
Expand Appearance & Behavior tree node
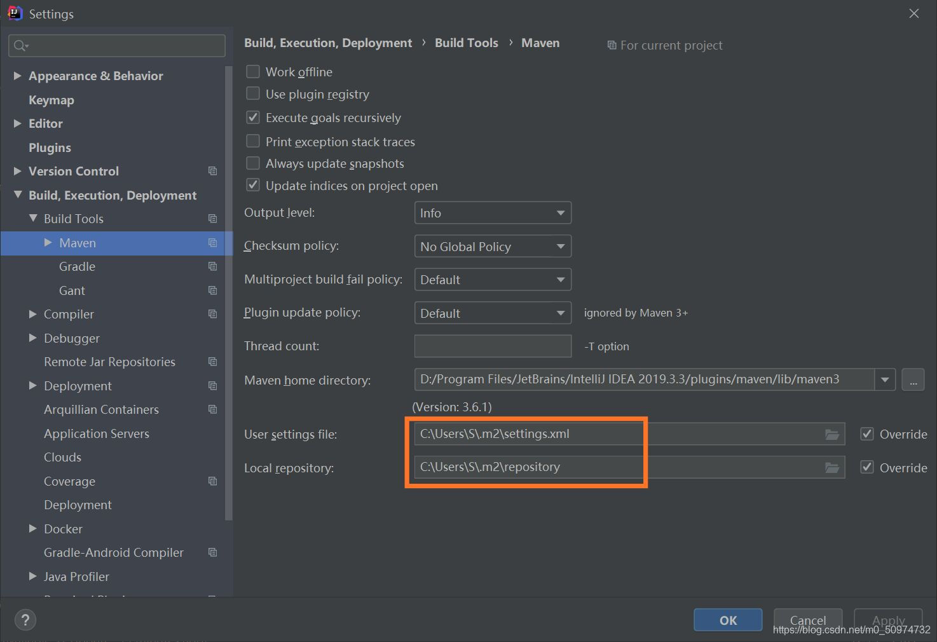[x=17, y=76]
